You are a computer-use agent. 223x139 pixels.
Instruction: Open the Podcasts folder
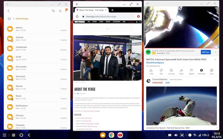tap(37, 127)
